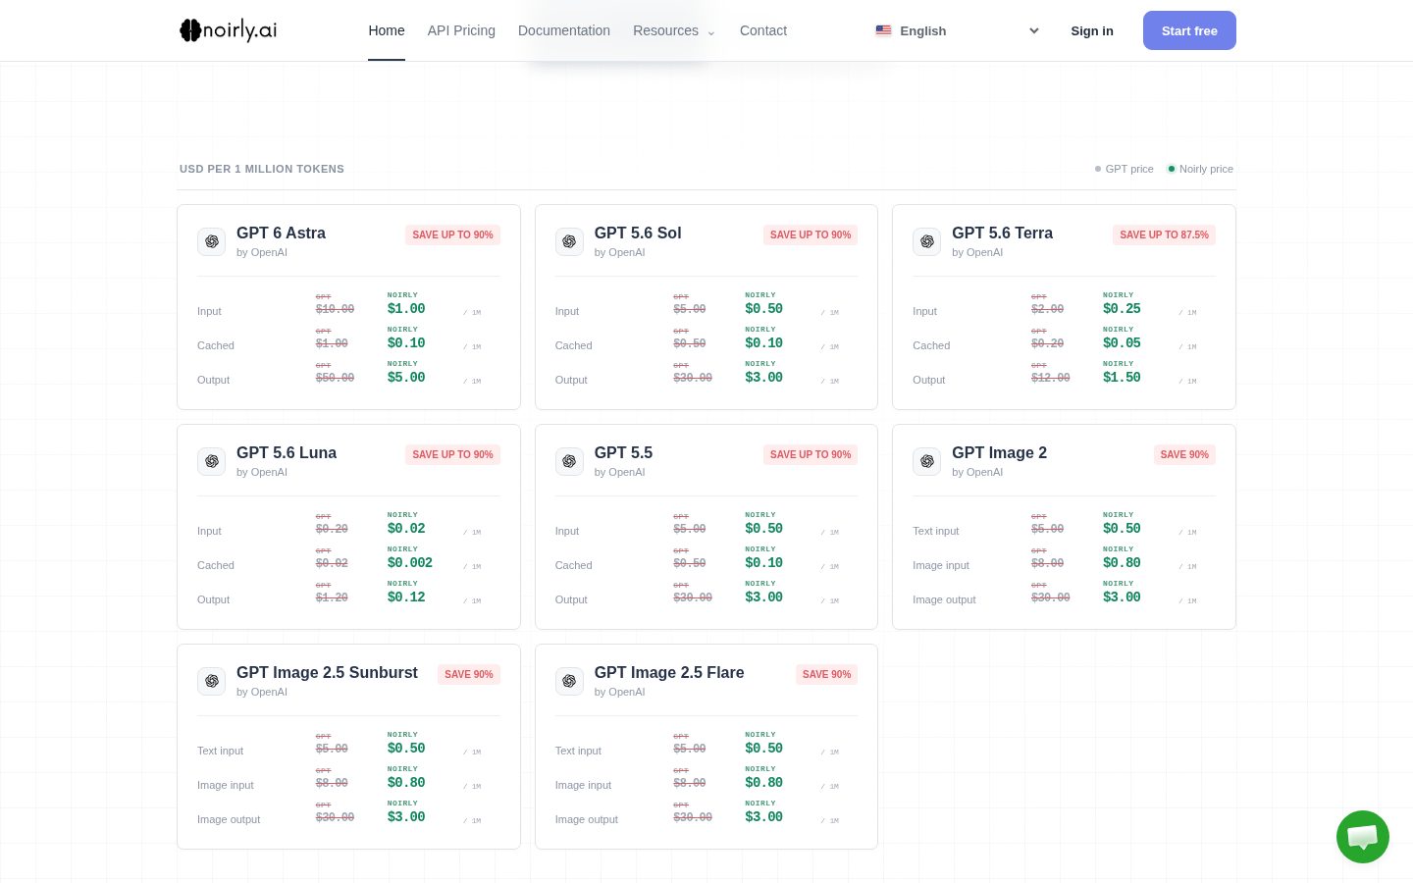The width and height of the screenshot is (1413, 883).
Task: Click the US flag language icon
Action: click(x=883, y=30)
